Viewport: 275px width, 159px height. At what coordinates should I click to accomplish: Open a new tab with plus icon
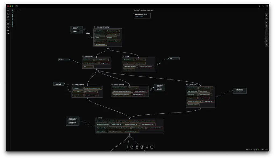pos(260,6)
